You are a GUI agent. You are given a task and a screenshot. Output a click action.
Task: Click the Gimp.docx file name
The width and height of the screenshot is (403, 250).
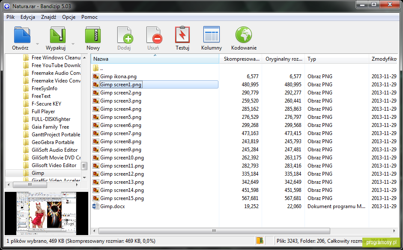pos(113,206)
